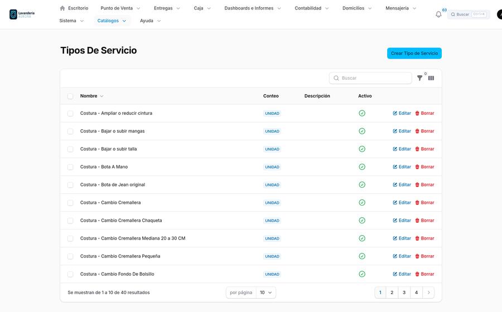Check the box for Costura - Ampliar o reducir cintura
This screenshot has height=312, width=502.
[70, 114]
